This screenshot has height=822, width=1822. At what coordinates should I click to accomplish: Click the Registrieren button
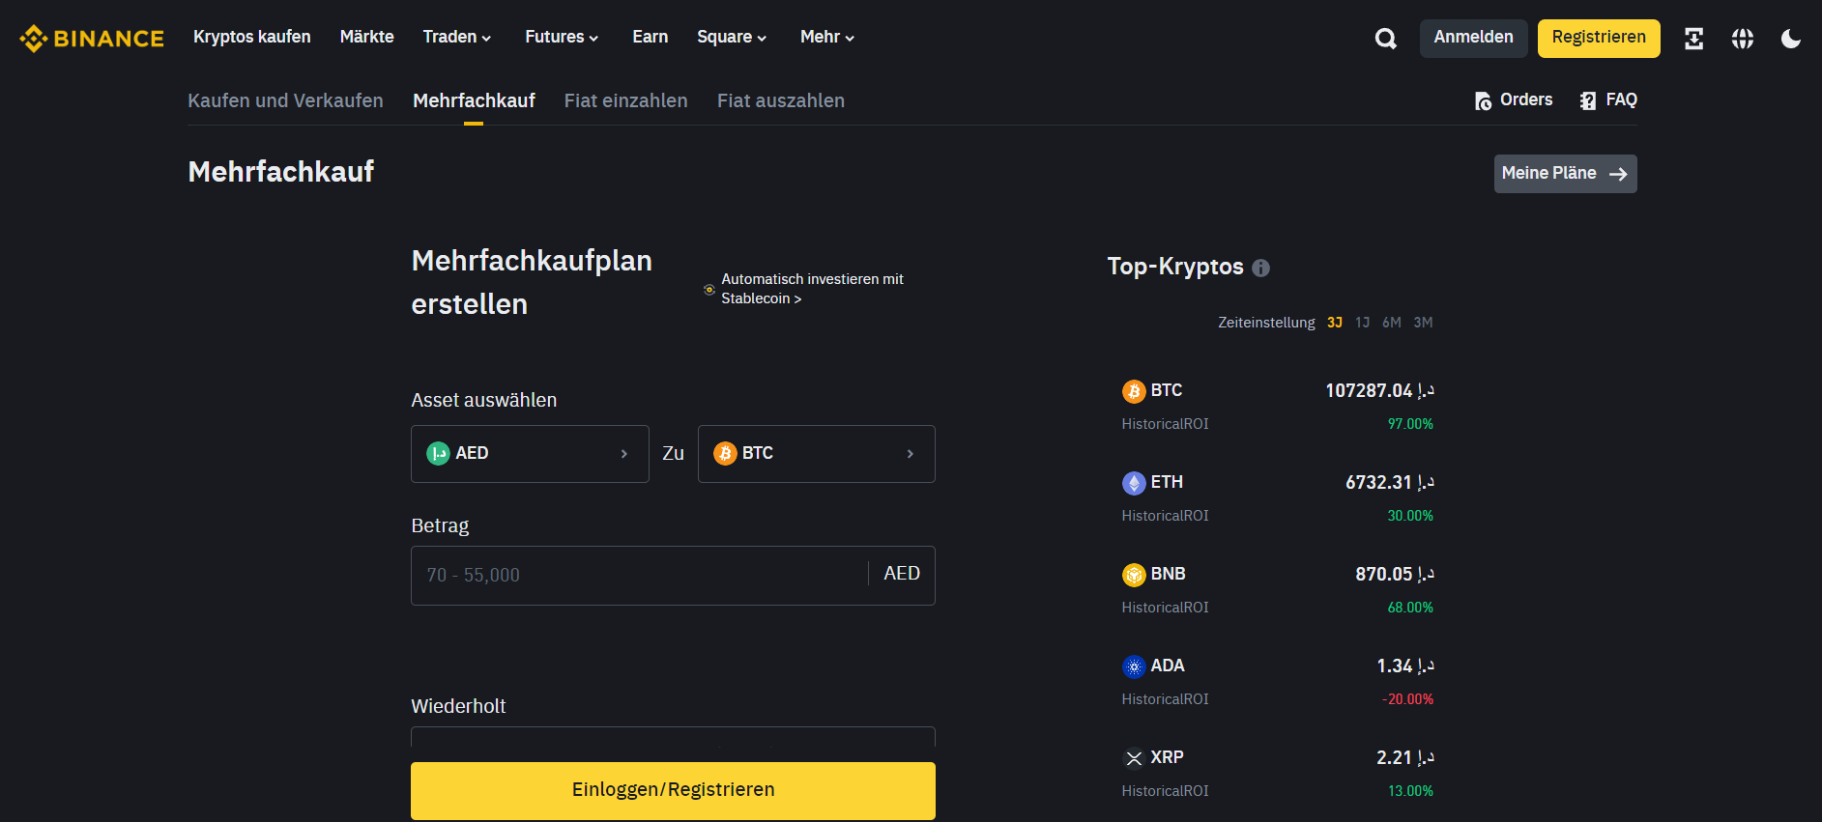1599,38
